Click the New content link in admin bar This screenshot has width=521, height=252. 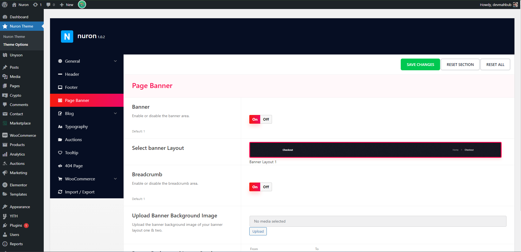66,5
